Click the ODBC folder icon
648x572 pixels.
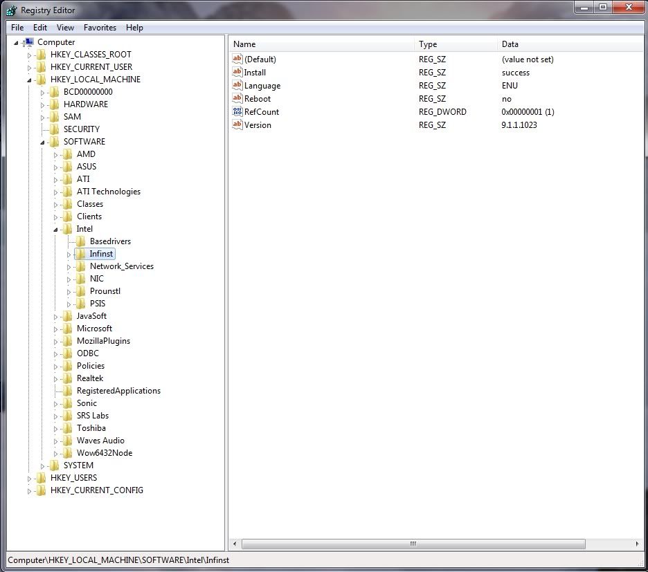click(x=68, y=353)
